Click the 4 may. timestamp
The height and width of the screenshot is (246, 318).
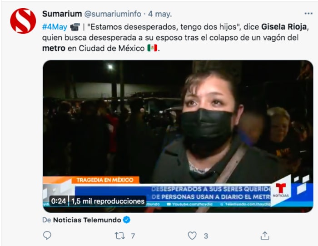coord(160,14)
